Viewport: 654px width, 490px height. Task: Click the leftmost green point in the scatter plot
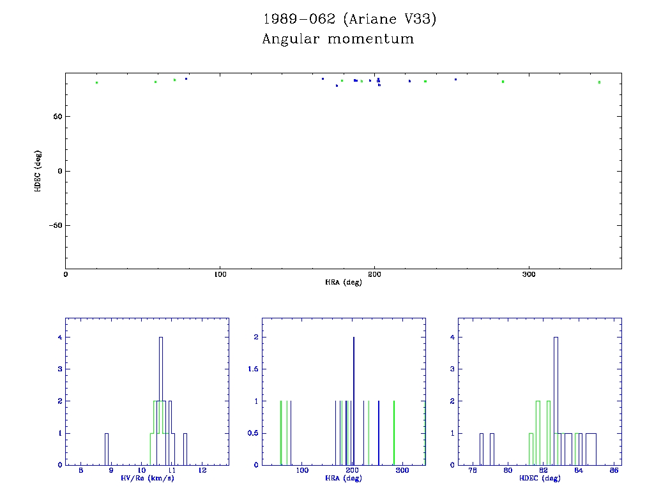click(x=97, y=82)
